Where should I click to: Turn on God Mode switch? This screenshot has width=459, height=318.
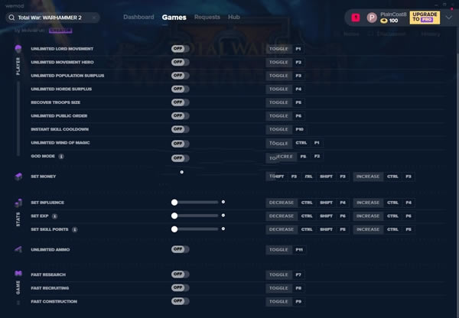(180, 157)
